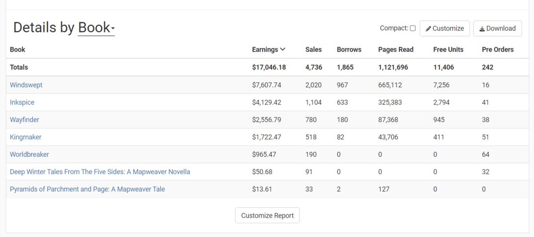Select Kingmaker earnings $1,722.47
The image size is (534, 237).
(x=267, y=137)
